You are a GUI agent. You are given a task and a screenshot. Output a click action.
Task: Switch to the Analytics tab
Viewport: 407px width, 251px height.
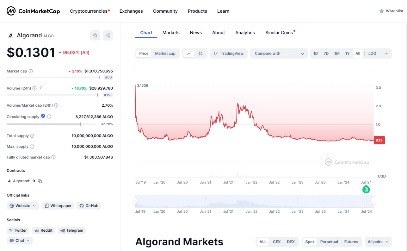pyautogui.click(x=245, y=33)
